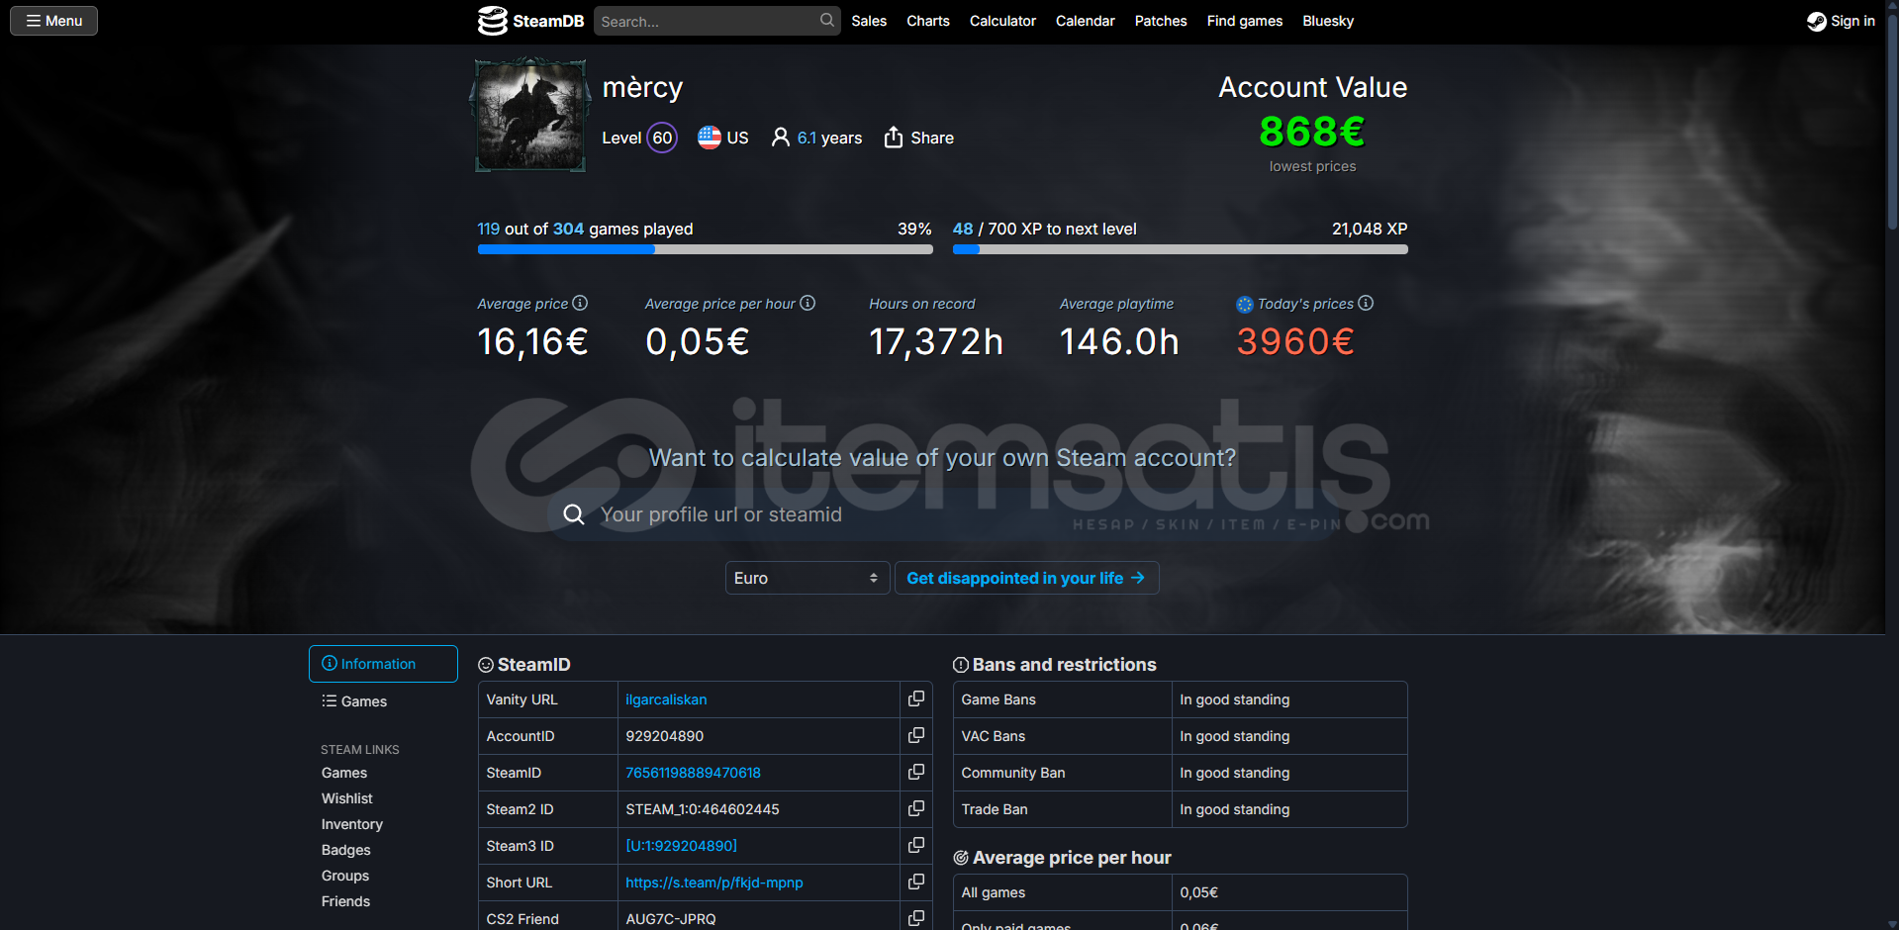Open the hamburger Menu button
The image size is (1899, 930).
pos(53,21)
